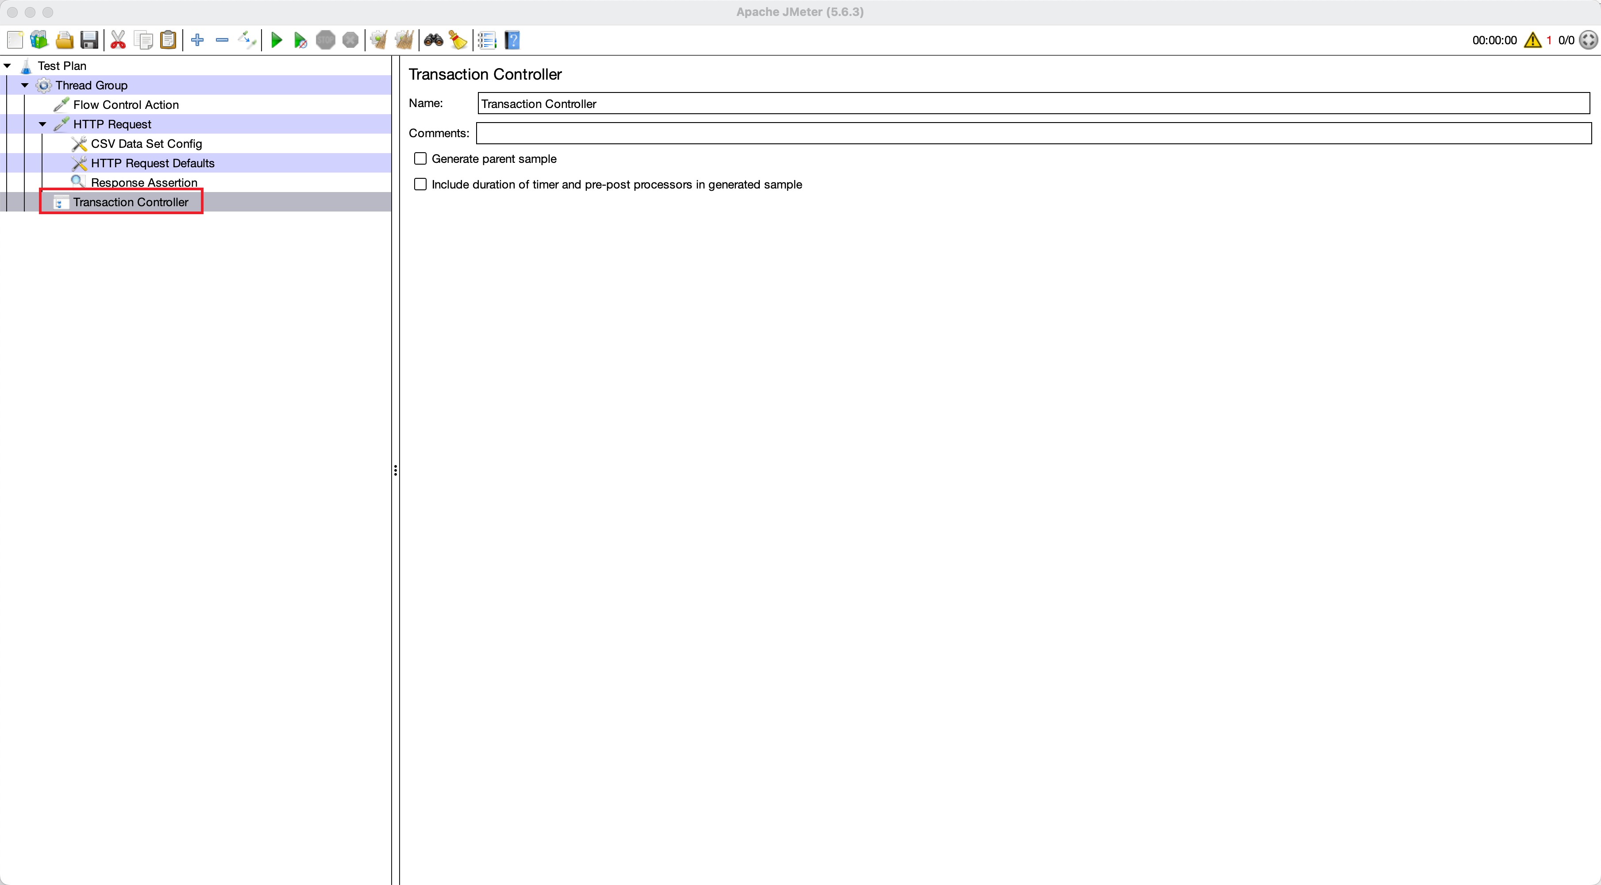Click the Name input field

point(1034,103)
